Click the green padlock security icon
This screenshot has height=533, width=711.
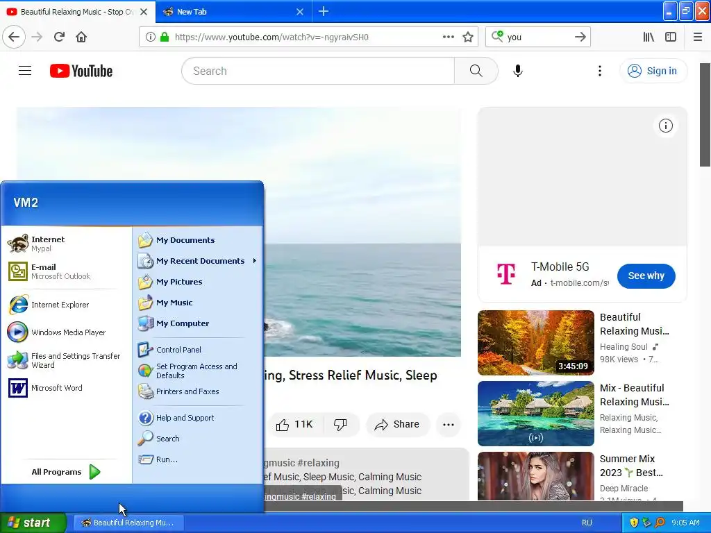coord(164,37)
